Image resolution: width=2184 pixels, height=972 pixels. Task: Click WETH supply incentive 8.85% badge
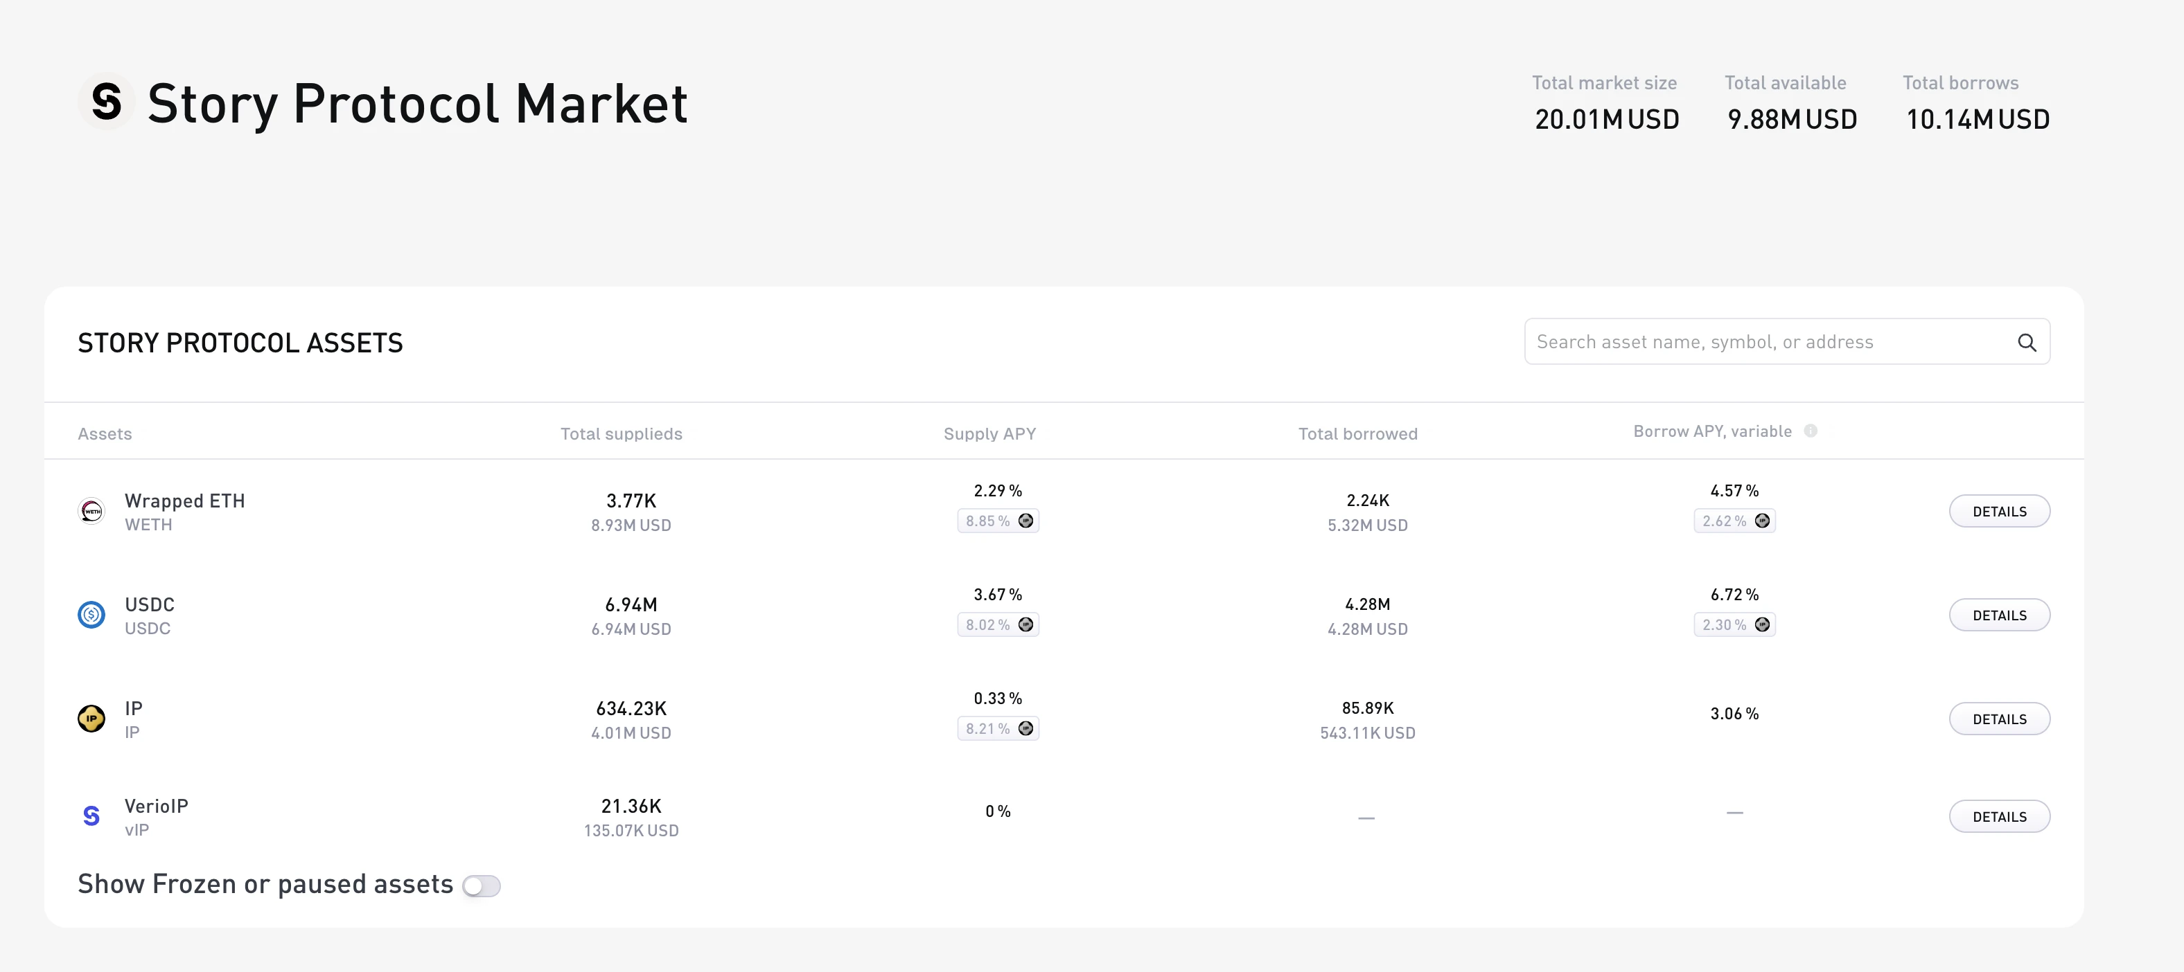click(x=998, y=521)
